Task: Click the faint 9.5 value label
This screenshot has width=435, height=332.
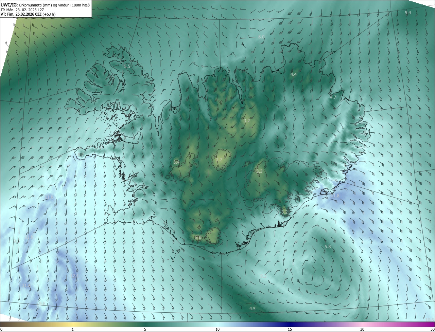Action: pyautogui.click(x=16, y=241)
